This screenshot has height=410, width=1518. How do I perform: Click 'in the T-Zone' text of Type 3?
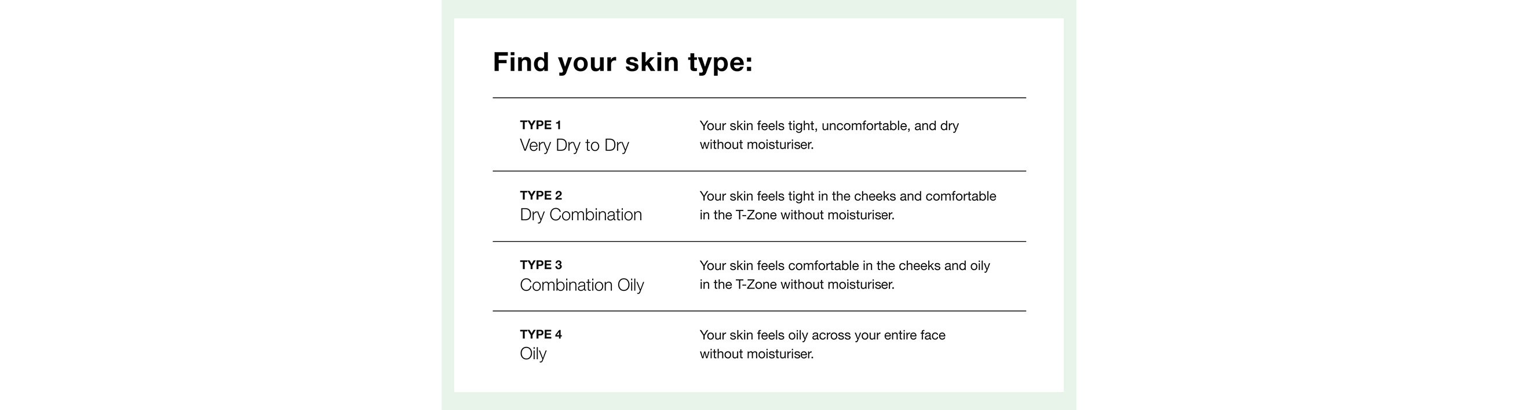(738, 285)
